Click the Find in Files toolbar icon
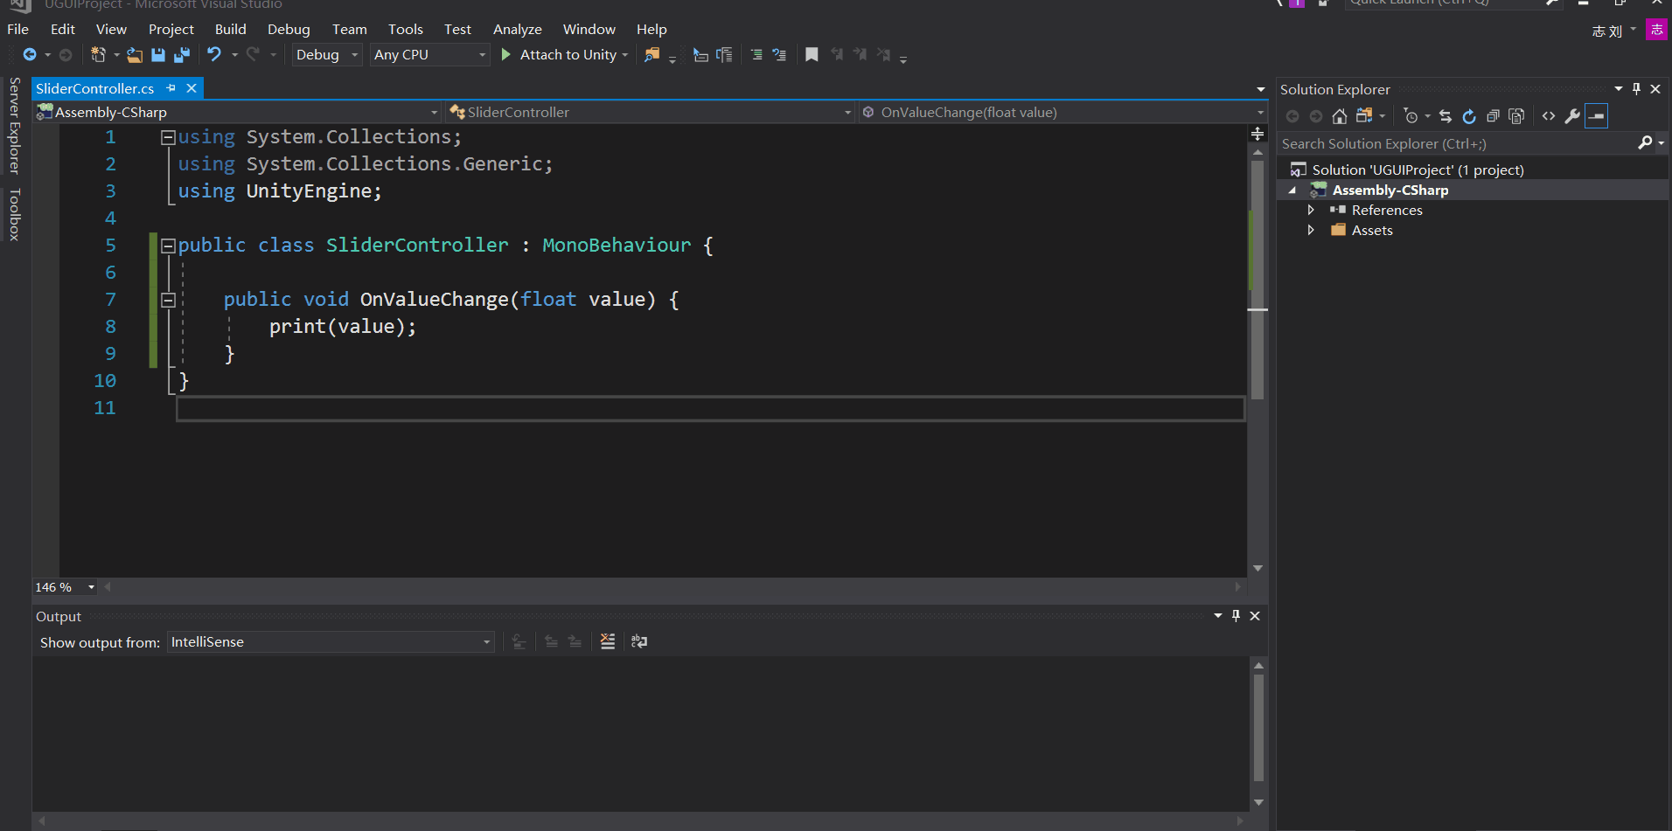Screen dimensions: 1672x831 tap(651, 55)
